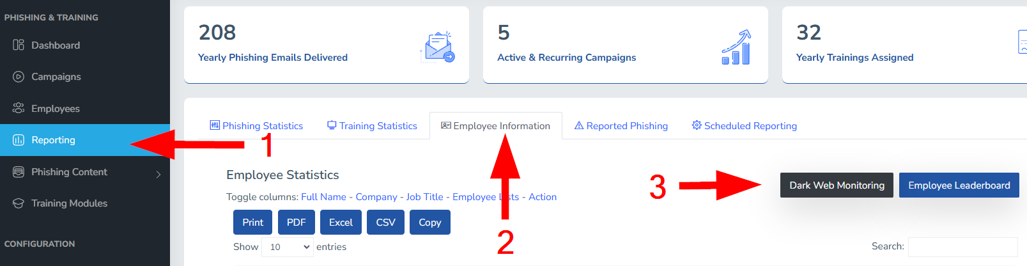The height and width of the screenshot is (266, 1027).
Task: Open the Scheduled Reporting tab
Action: click(x=745, y=126)
